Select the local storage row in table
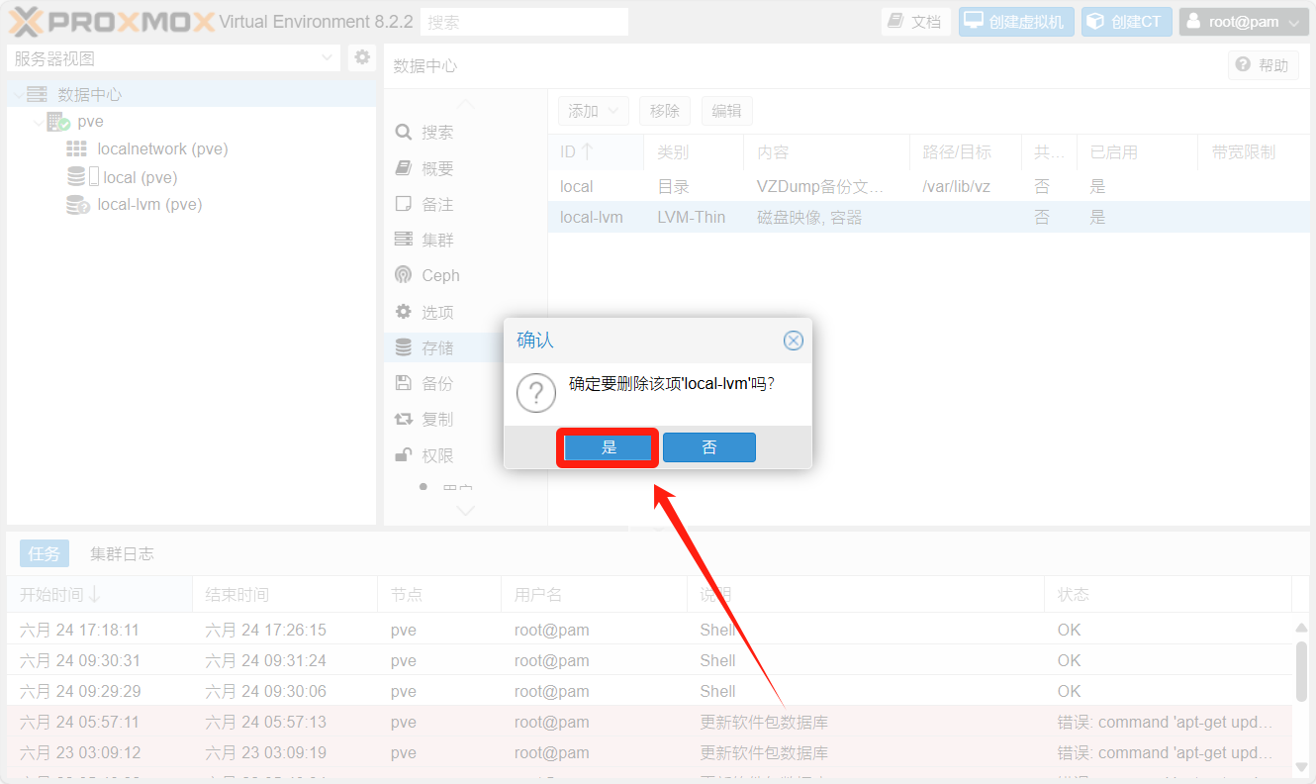1316x784 pixels. coord(577,187)
